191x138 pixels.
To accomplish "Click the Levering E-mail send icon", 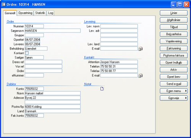I will [x=141, y=49].
